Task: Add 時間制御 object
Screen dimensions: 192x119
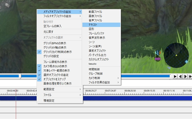Action: (101, 69)
